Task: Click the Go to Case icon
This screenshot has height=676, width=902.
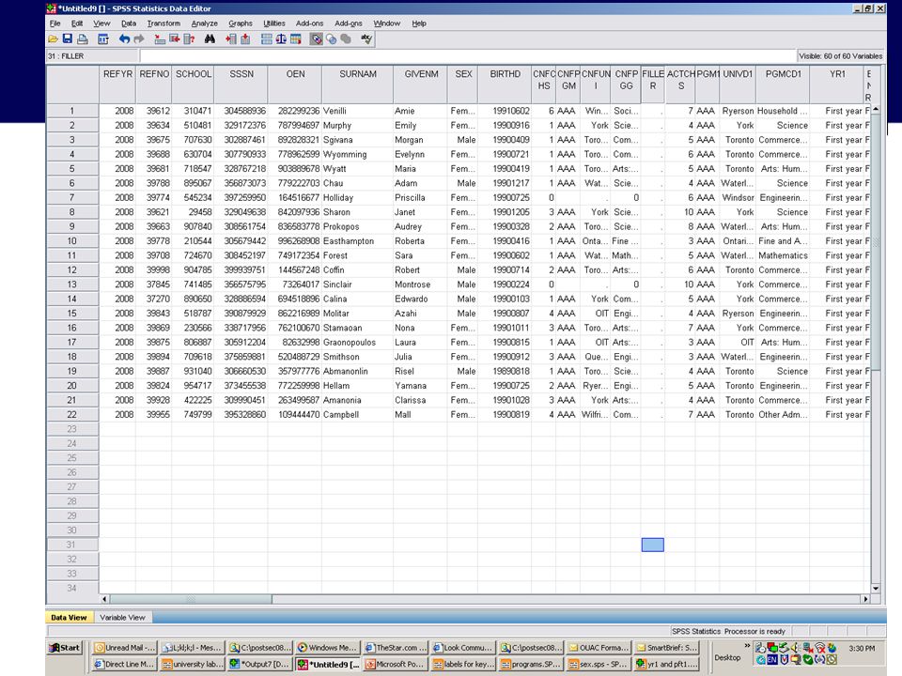Action: [x=160, y=39]
